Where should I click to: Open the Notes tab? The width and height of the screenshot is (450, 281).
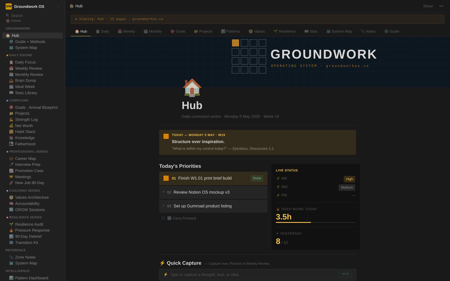tap(368, 31)
